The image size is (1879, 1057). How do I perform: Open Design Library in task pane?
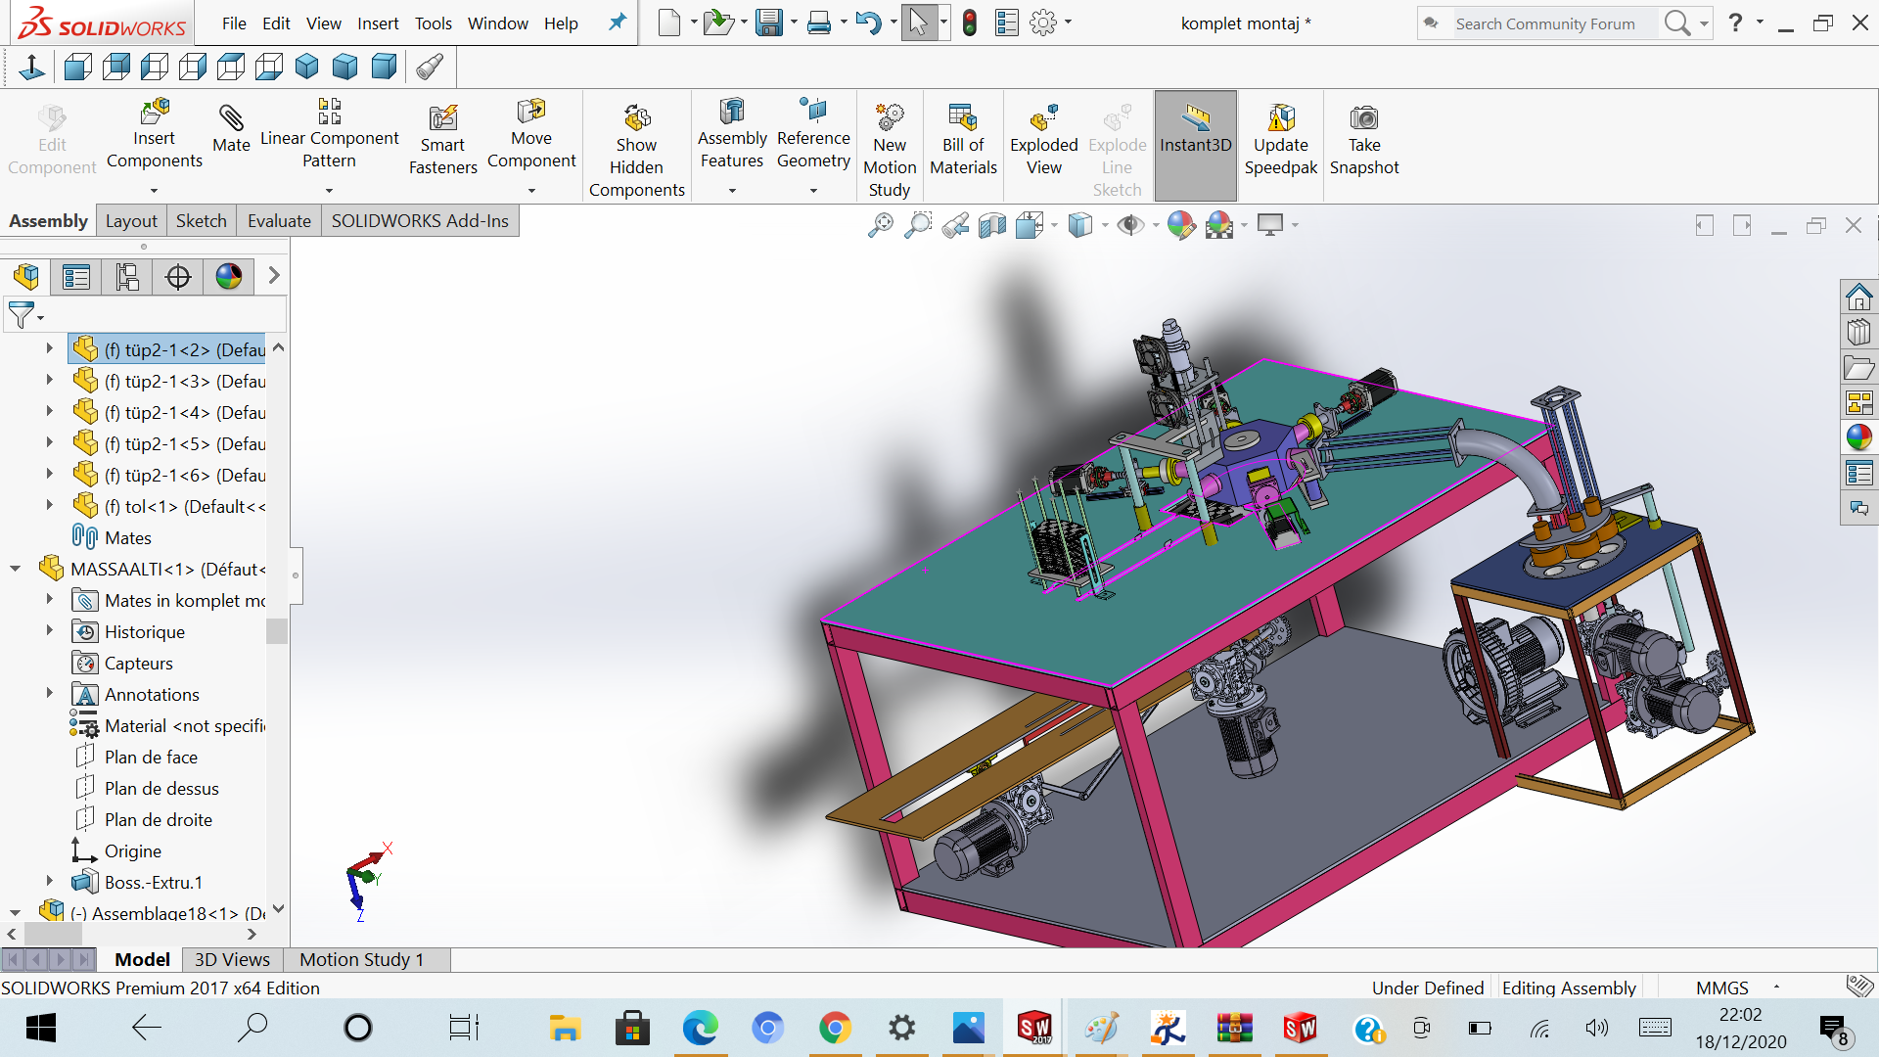tap(1858, 332)
